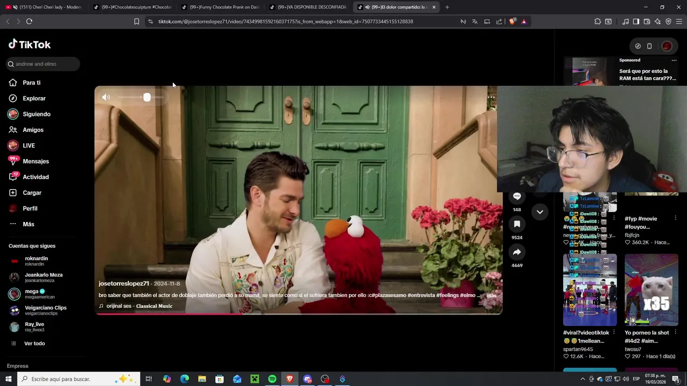
Task: Open media control music note icon
Action: tap(625, 21)
